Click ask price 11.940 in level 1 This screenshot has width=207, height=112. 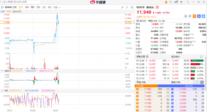183,89
